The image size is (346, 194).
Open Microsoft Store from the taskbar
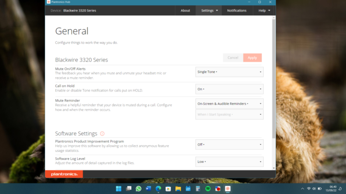click(168, 189)
